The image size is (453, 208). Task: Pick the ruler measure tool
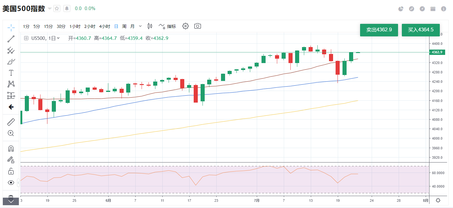(11, 122)
